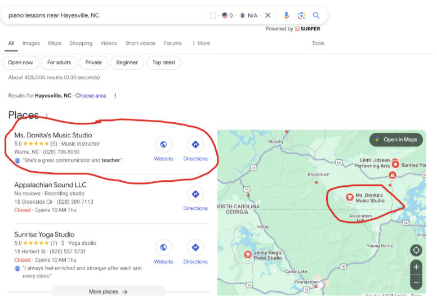
Task: Center the map on your location
Action: click(416, 250)
